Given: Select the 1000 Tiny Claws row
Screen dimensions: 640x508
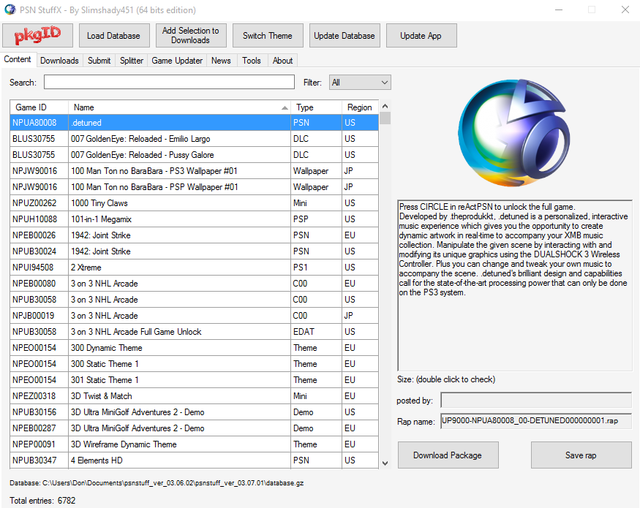Looking at the screenshot, I should point(195,203).
